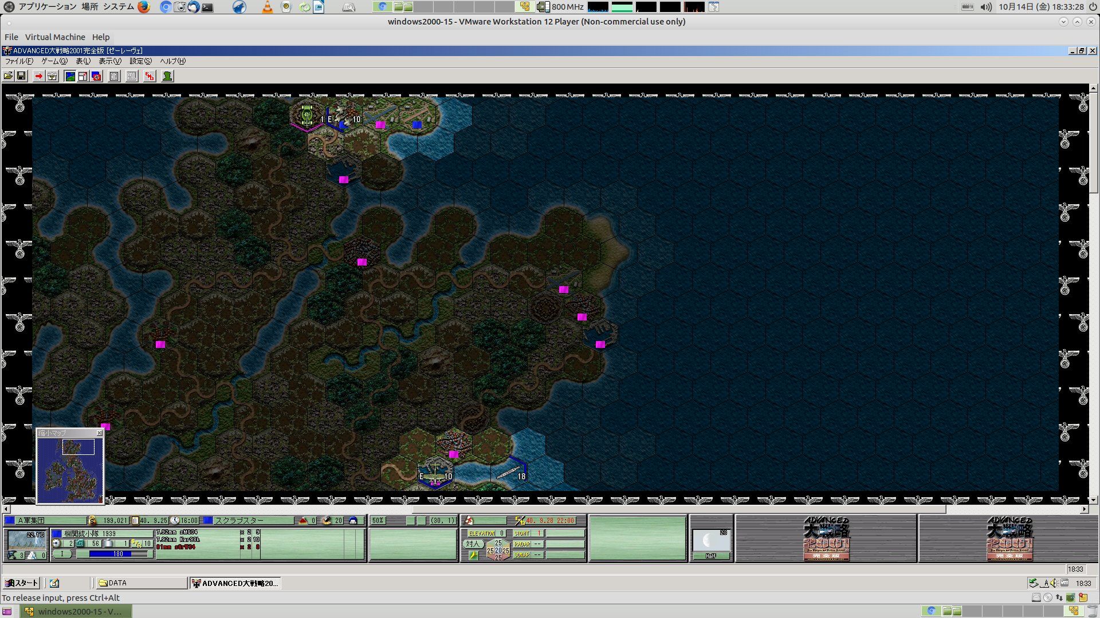Click the windows2000-15 task in bottom panel

(x=76, y=611)
